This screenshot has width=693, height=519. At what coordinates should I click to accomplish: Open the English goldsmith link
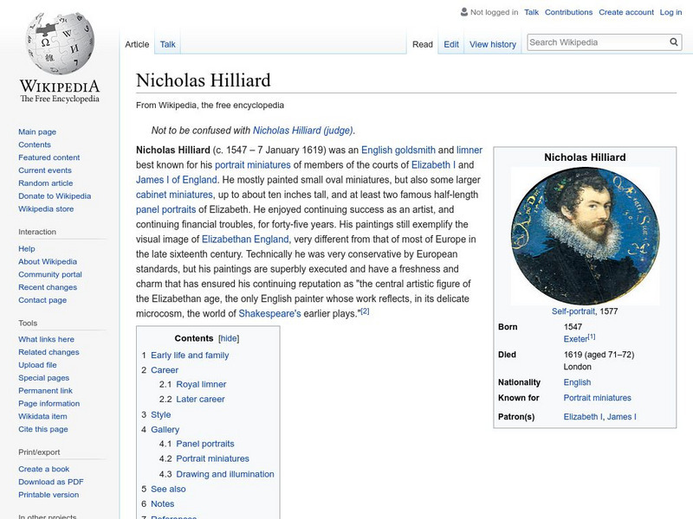coord(398,150)
